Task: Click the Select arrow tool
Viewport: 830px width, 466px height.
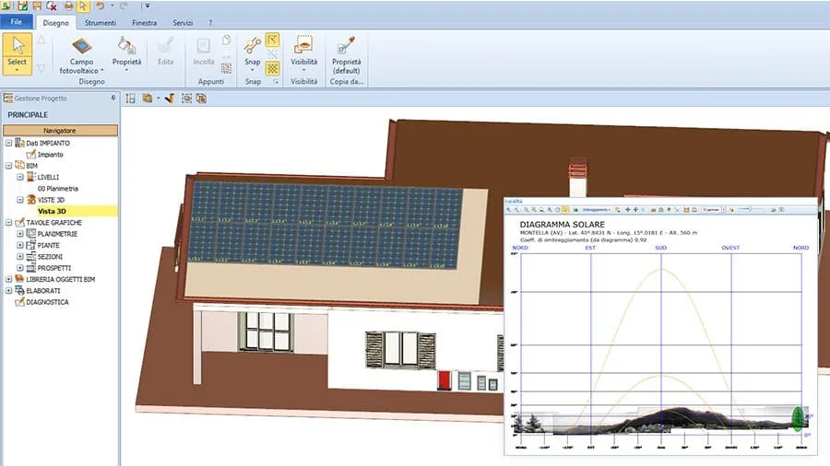Action: tap(16, 48)
